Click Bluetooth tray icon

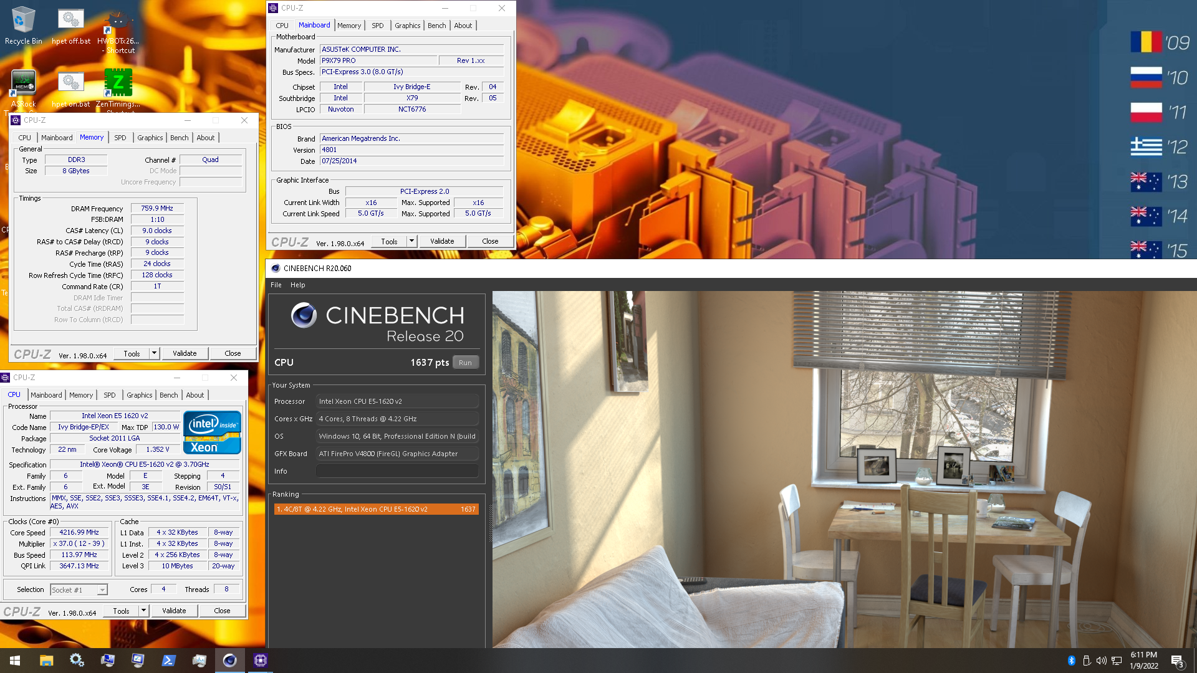tap(1071, 661)
